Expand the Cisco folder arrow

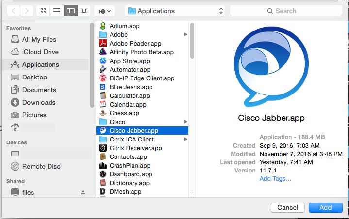(185, 122)
